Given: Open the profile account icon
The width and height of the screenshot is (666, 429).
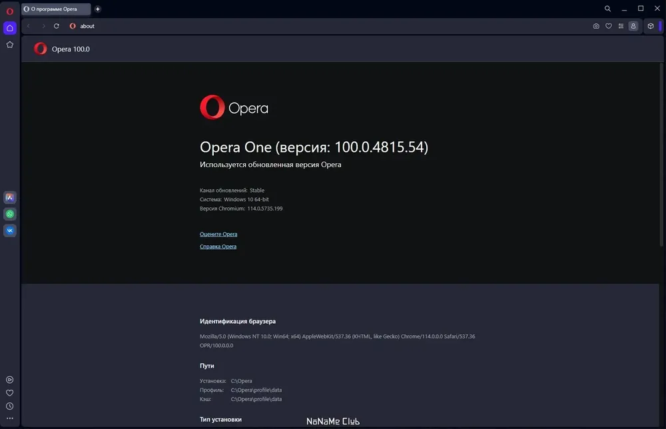Looking at the screenshot, I should click(633, 26).
